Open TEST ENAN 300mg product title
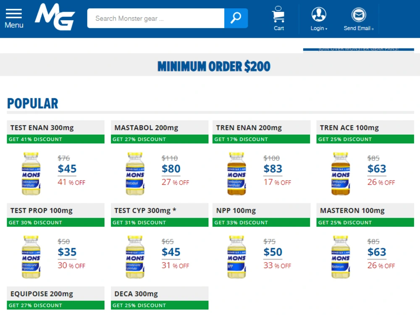This screenshot has width=420, height=315. coord(42,128)
